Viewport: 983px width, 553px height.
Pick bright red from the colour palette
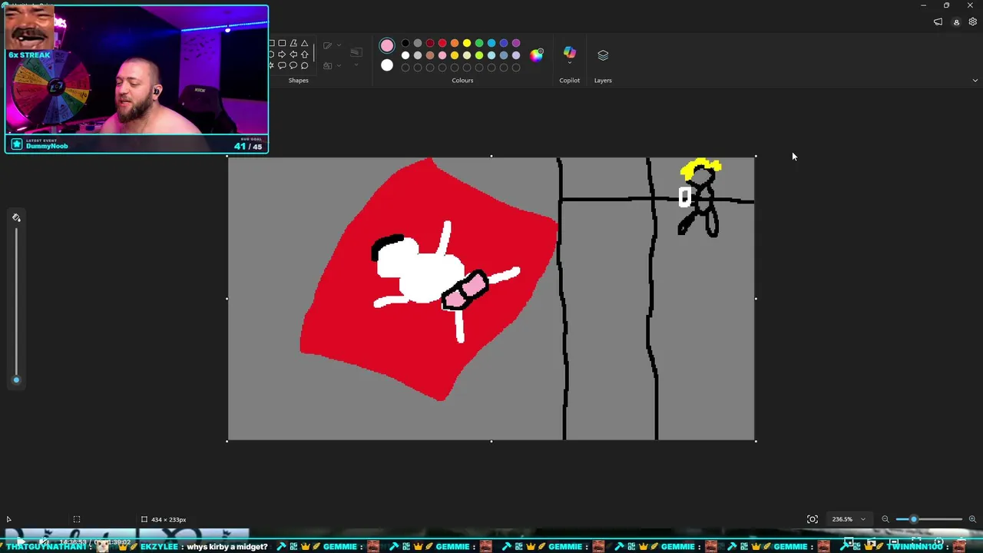(x=442, y=43)
